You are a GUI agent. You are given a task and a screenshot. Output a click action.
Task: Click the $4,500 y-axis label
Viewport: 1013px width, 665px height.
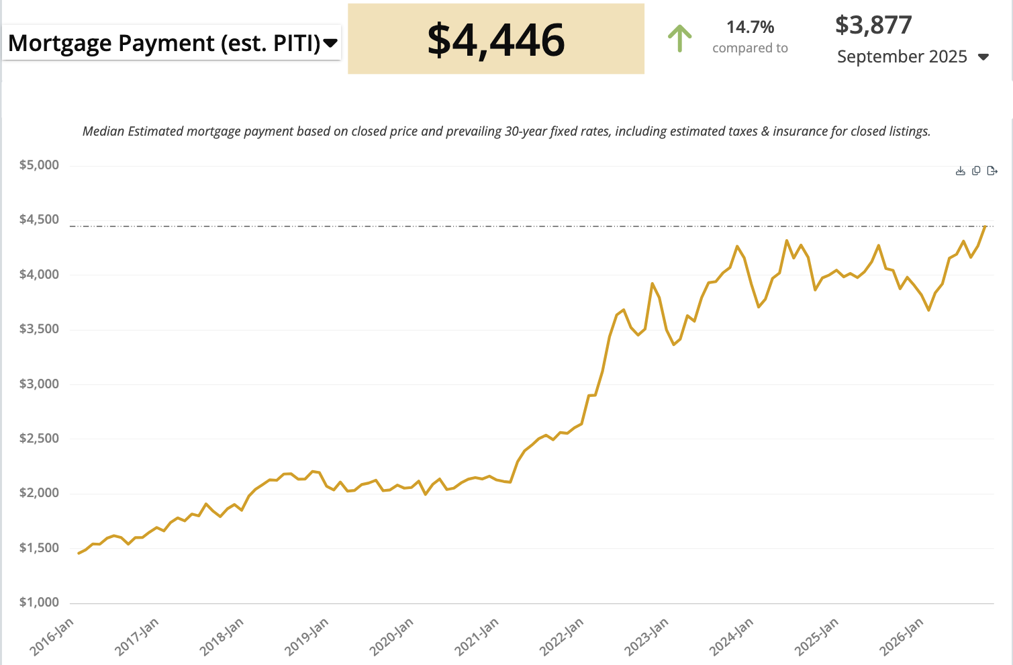(39, 220)
